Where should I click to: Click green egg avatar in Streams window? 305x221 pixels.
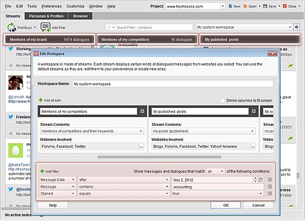(x=15, y=150)
